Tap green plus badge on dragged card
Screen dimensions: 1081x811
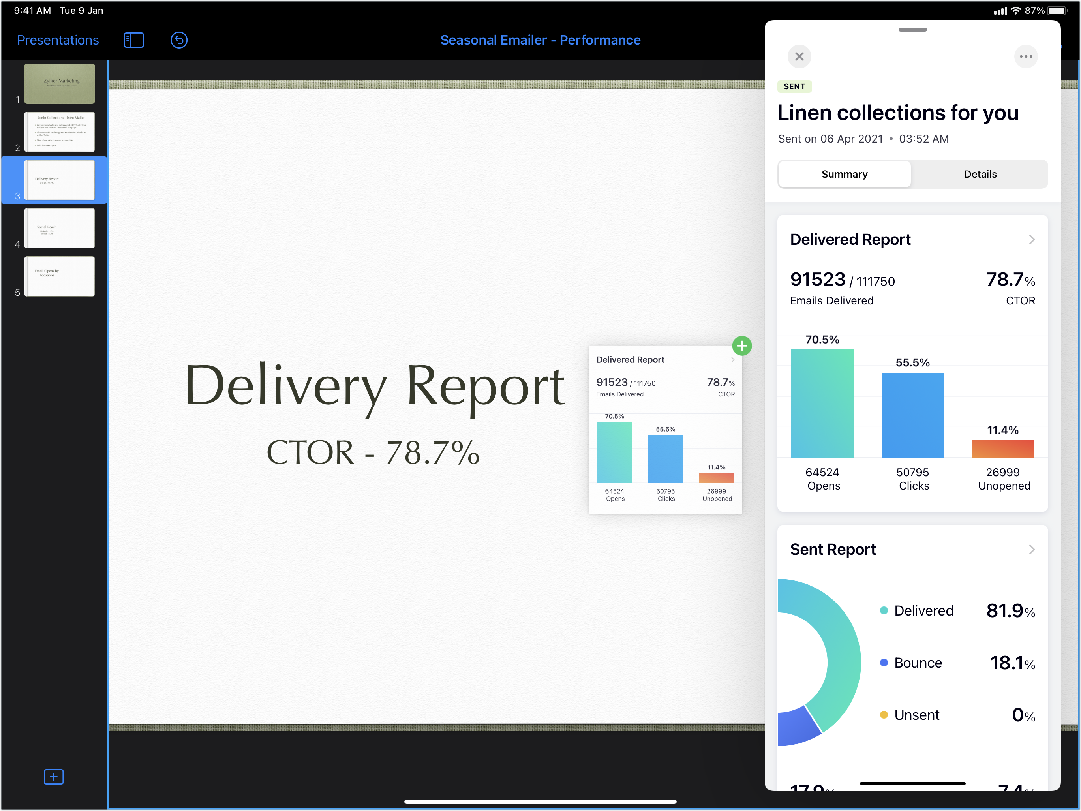click(741, 346)
